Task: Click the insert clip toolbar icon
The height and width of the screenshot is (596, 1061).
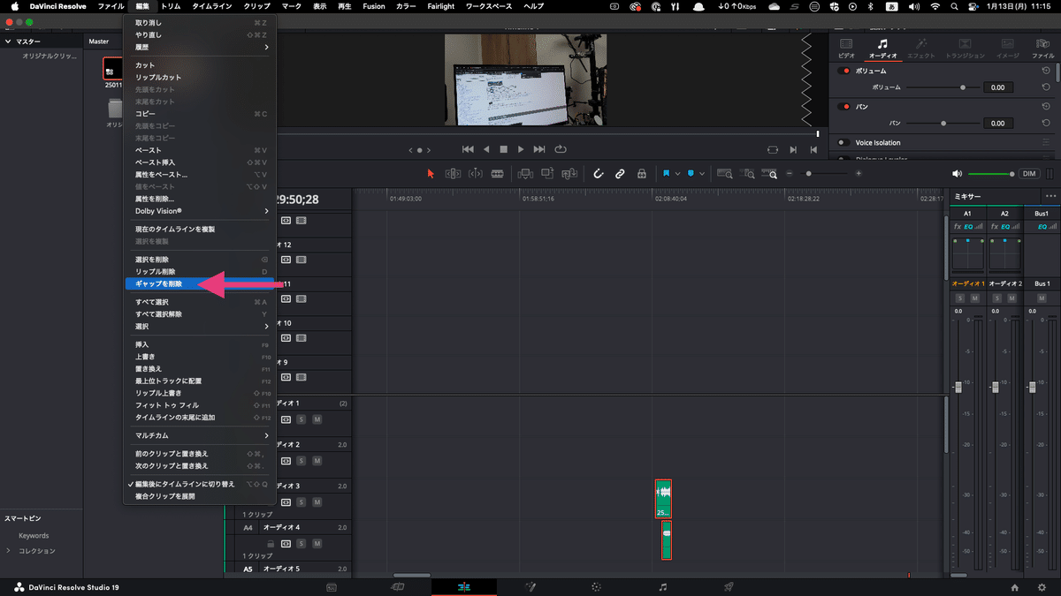Action: pyautogui.click(x=525, y=174)
